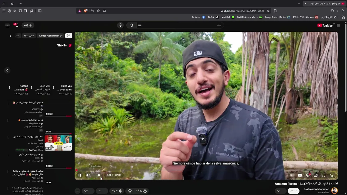Open options for the xSMA333 video
Viewport: 347px width, 195px height.
8,104
